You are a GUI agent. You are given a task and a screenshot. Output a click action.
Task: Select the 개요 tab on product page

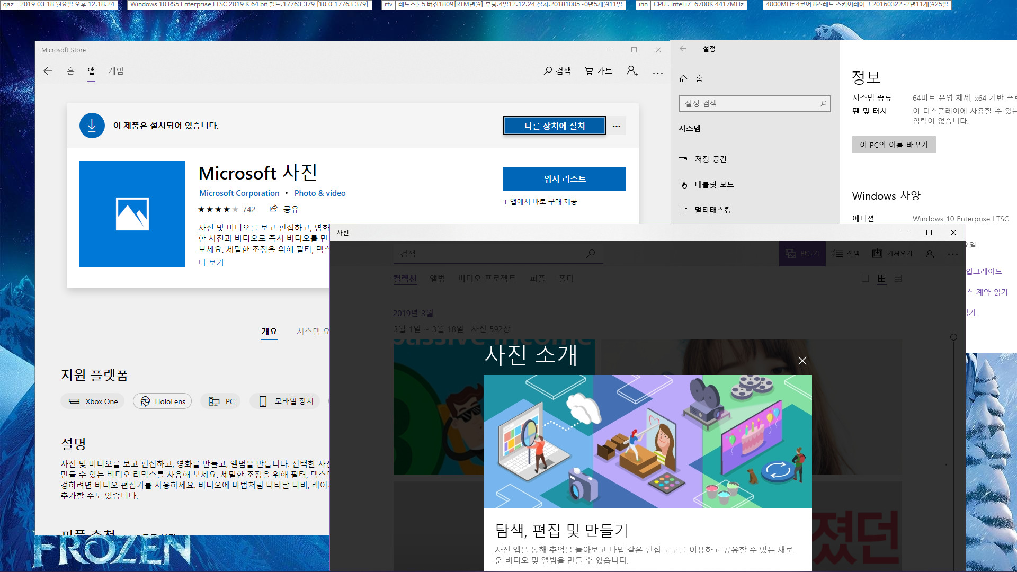coord(269,332)
